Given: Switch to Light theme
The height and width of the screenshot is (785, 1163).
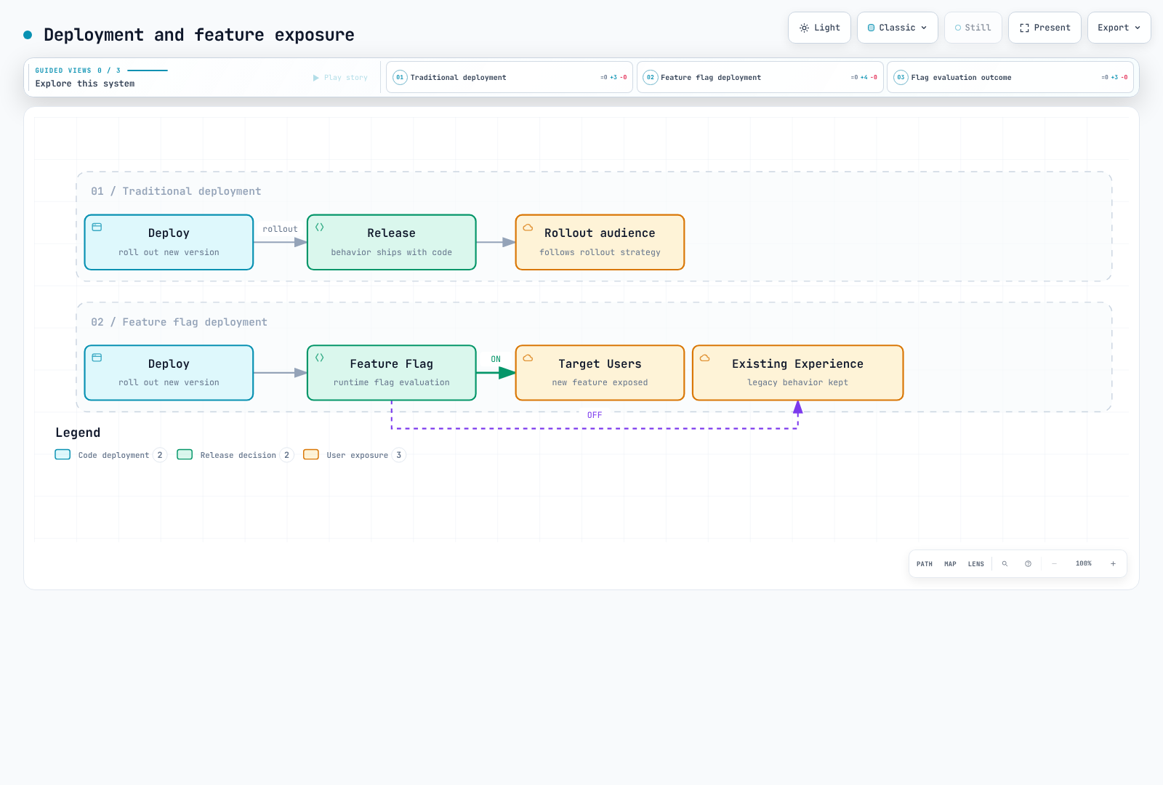Looking at the screenshot, I should (x=819, y=28).
